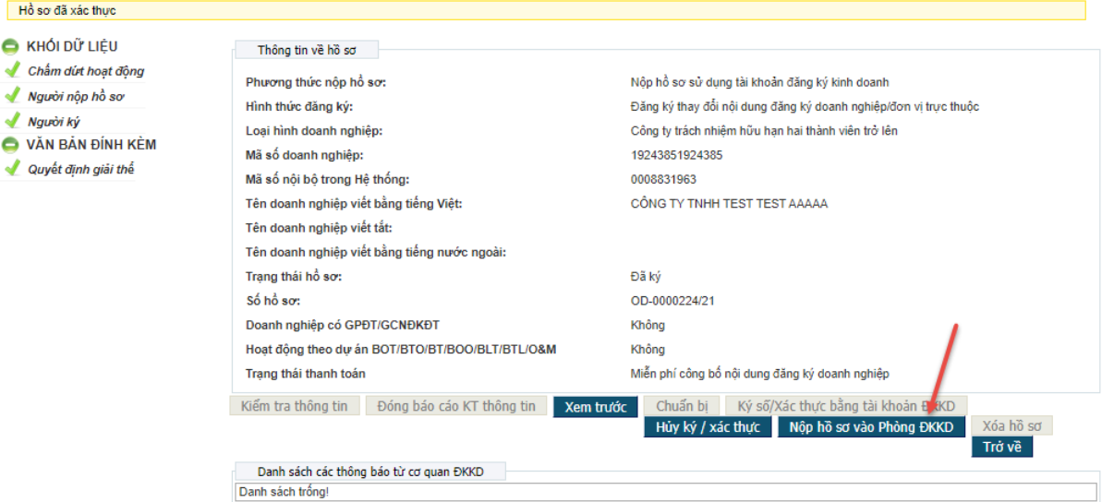1102x502 pixels.
Task: Click Tên doanh nghiệp viết bằng tiếng nước ngoài label
Action: (377, 253)
